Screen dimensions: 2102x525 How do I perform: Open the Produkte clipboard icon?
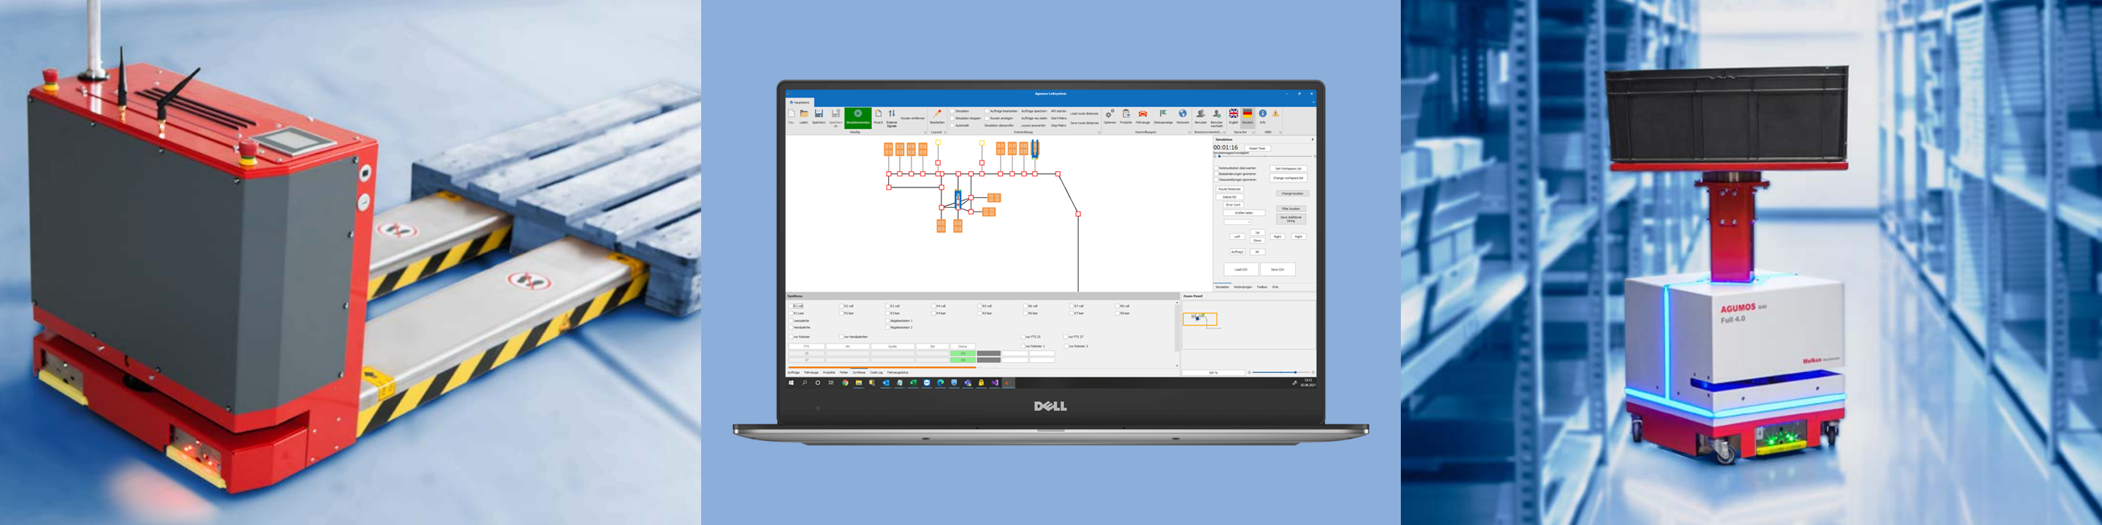point(1126,114)
